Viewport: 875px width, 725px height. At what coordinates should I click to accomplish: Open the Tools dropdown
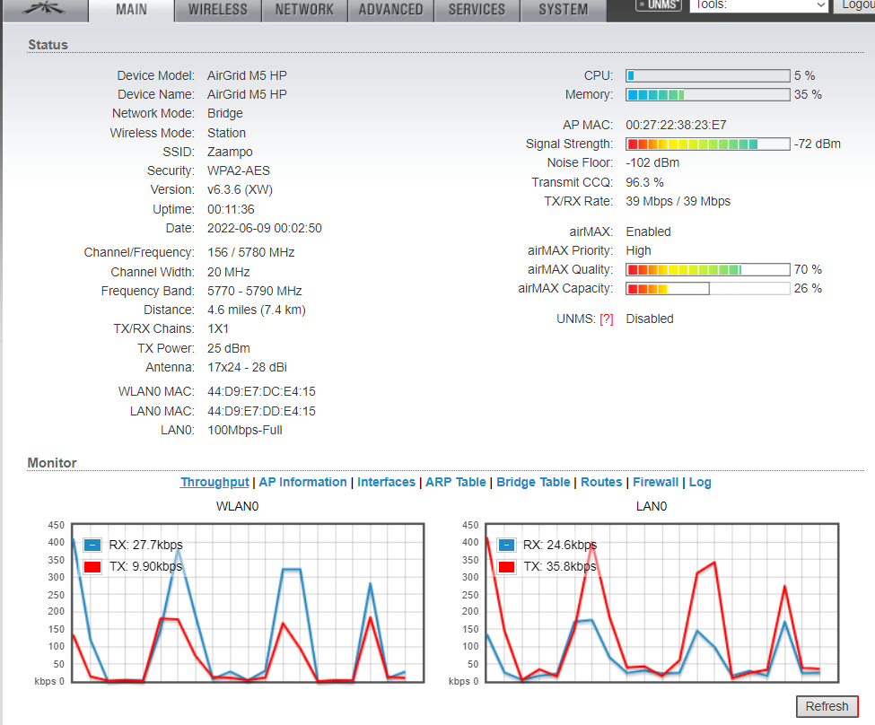(x=759, y=5)
